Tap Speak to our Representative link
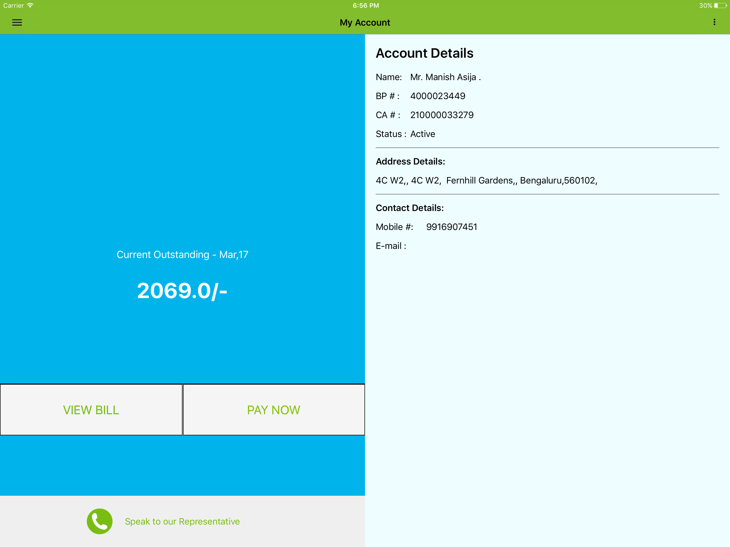 coord(182,521)
